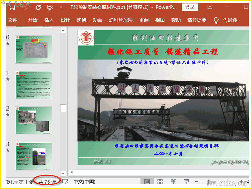Click the 胜利油田胜建集团 header text
The image size is (252, 189).
pos(165,38)
